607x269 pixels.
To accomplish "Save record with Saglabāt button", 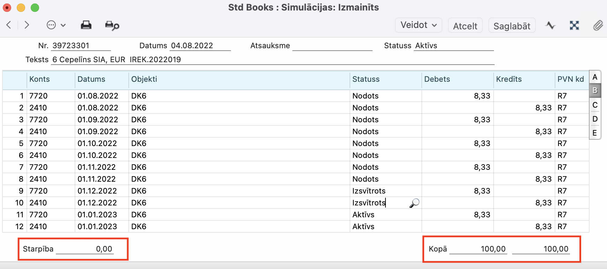I will pos(512,26).
